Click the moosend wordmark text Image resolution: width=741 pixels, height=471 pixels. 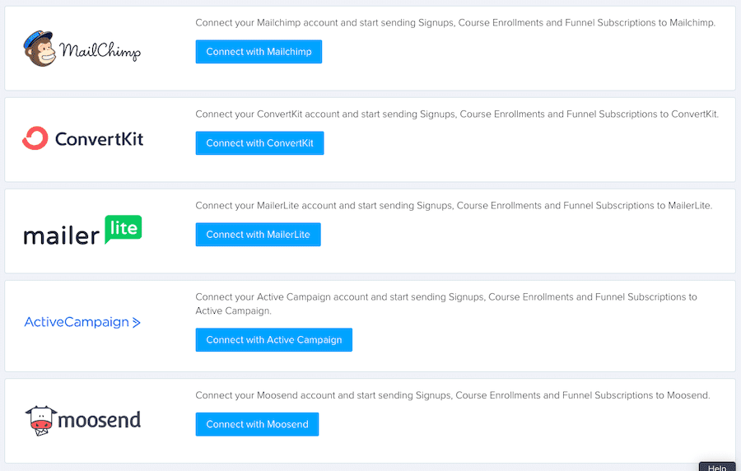100,419
